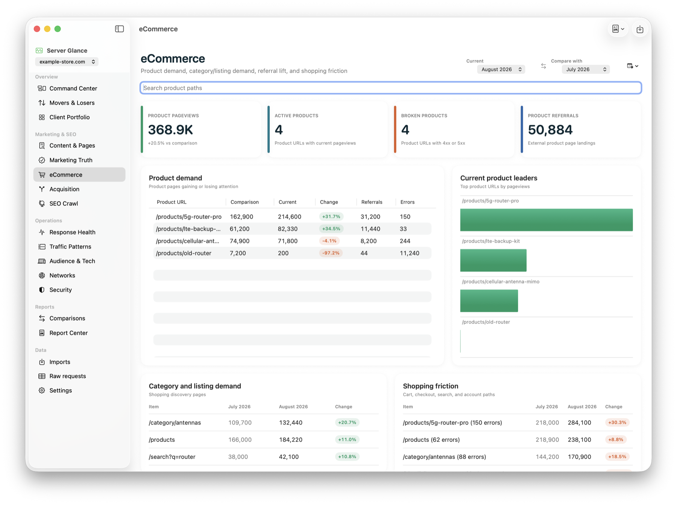
Task: Click the Response Health pulse icon
Action: tap(42, 232)
